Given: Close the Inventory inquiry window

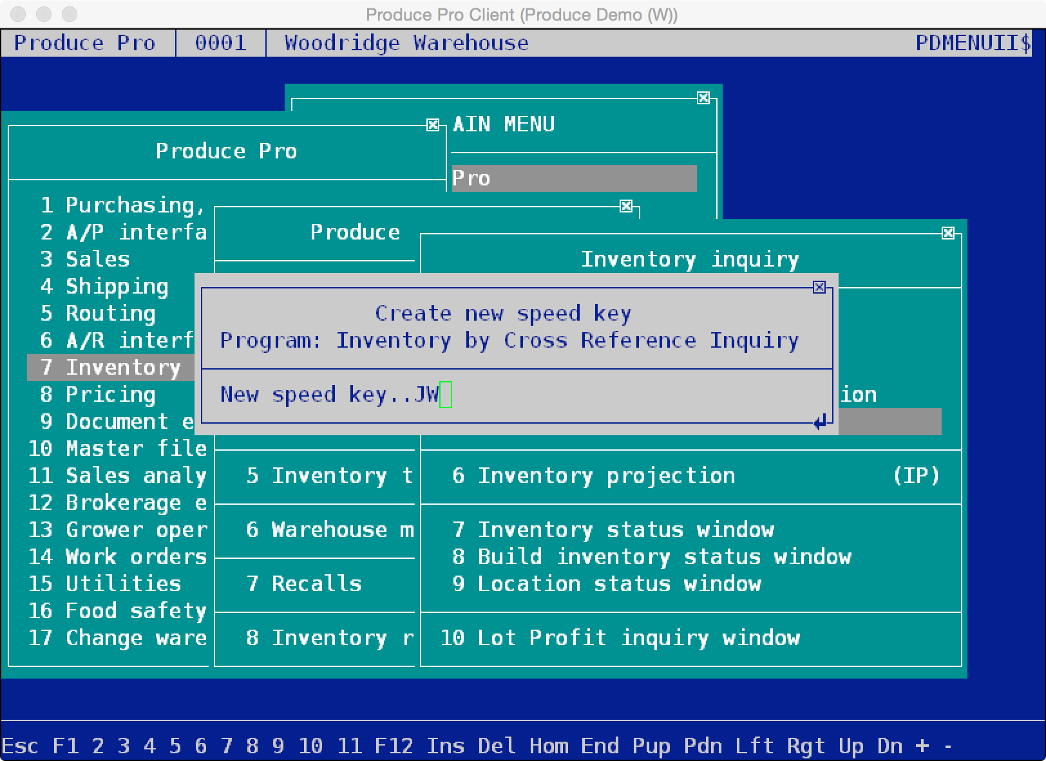Looking at the screenshot, I should [947, 233].
